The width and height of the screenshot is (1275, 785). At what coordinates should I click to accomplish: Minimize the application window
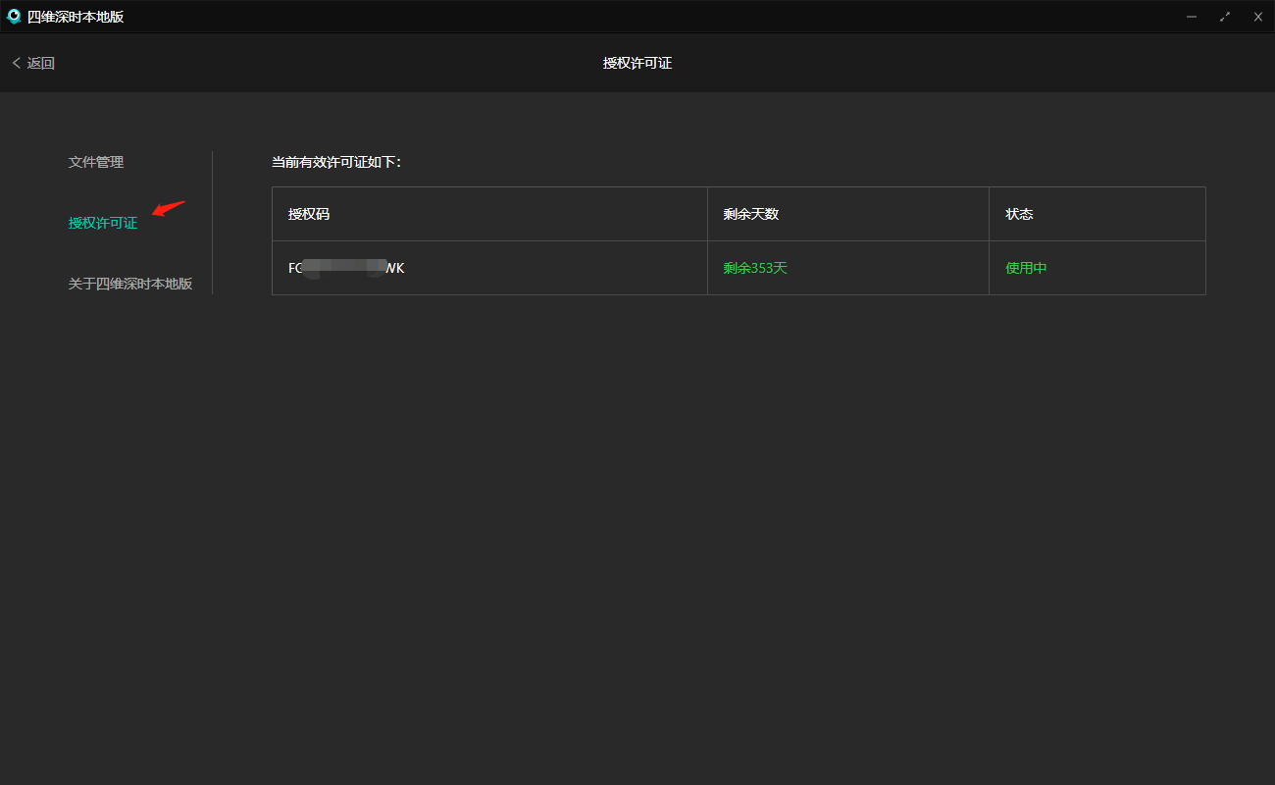(x=1192, y=17)
